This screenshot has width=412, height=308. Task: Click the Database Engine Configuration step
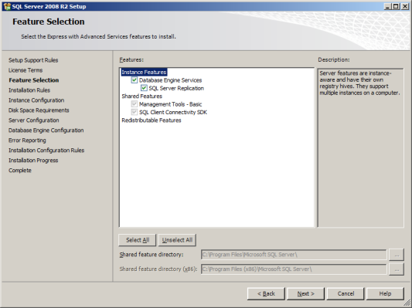coord(46,130)
